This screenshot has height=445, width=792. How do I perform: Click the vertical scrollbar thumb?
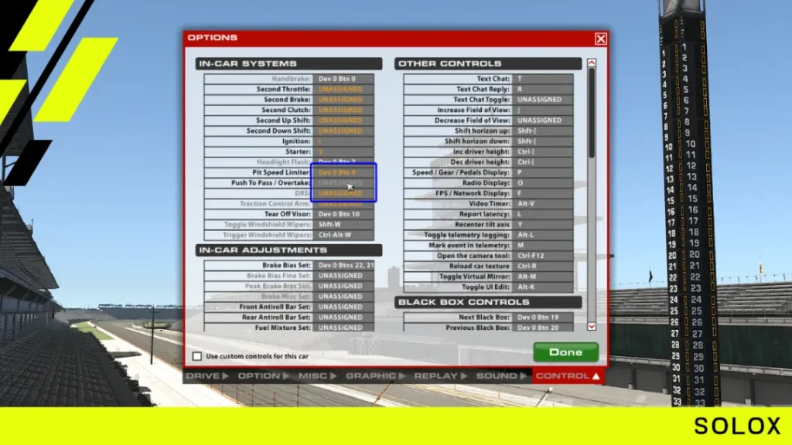pyautogui.click(x=592, y=112)
